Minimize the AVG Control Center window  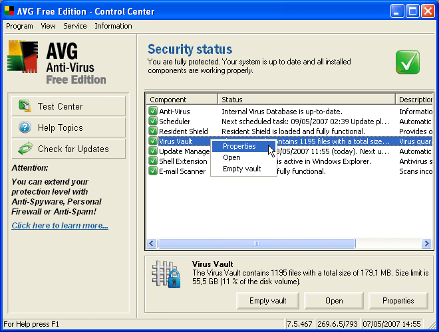tap(396, 11)
